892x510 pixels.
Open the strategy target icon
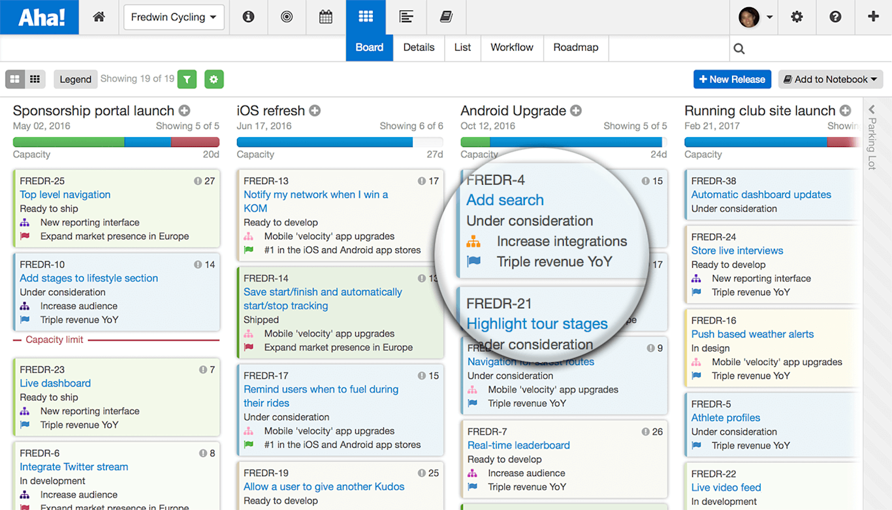[x=287, y=18]
